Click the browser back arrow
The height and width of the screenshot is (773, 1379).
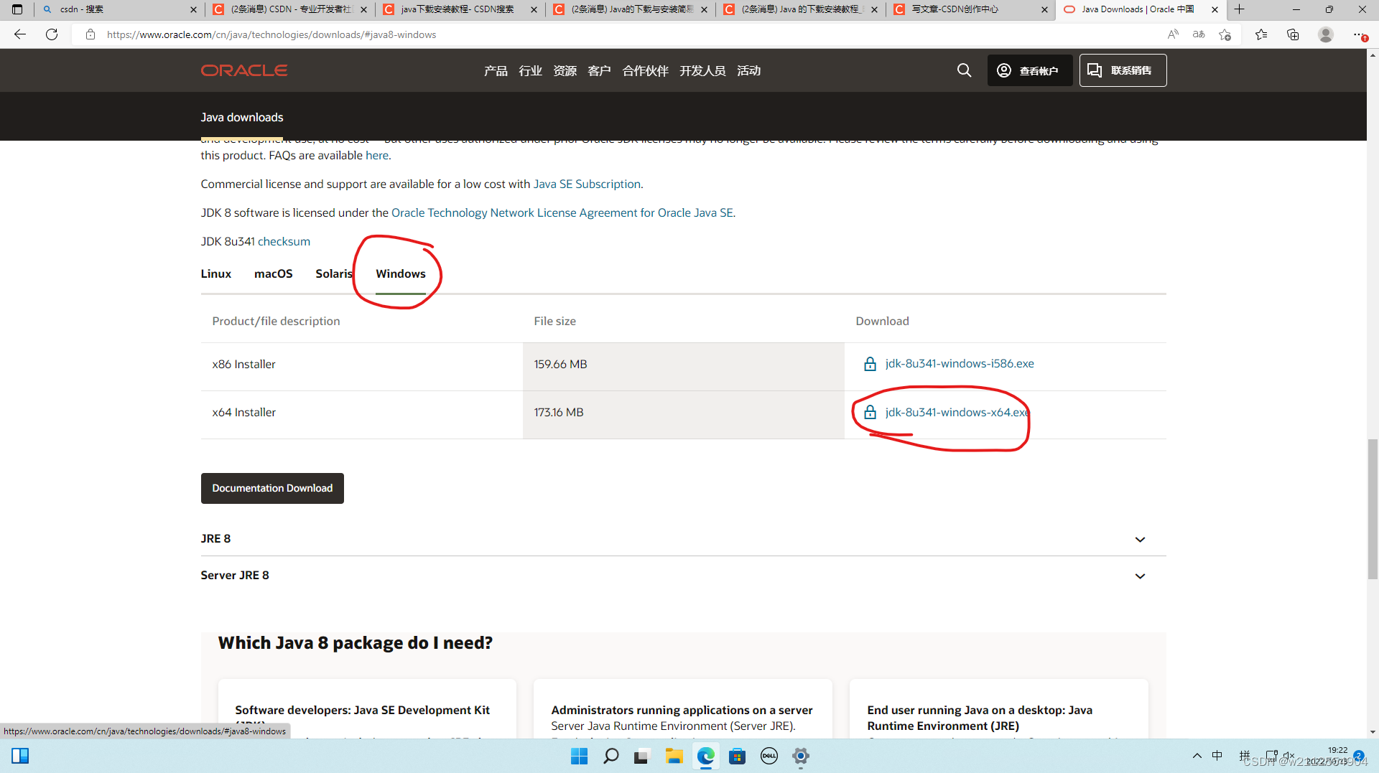point(20,34)
